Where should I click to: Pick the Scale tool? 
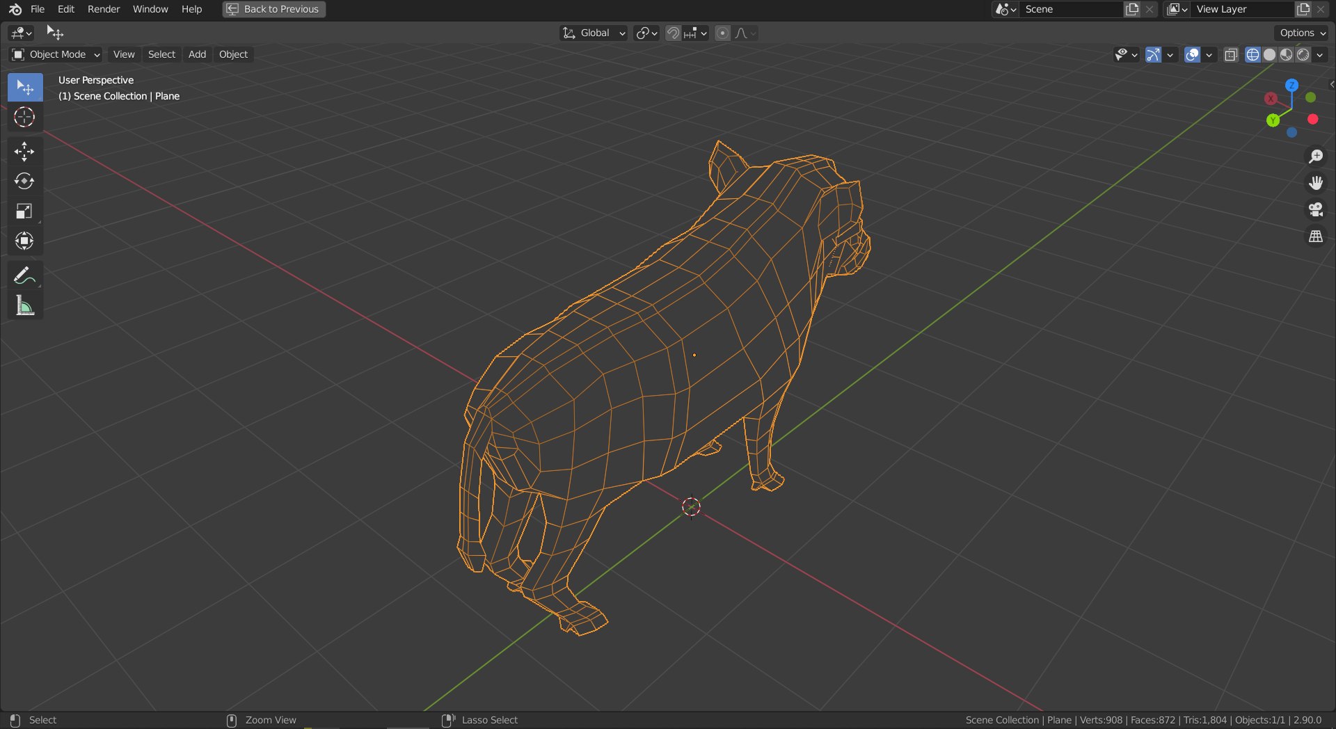[x=25, y=211]
